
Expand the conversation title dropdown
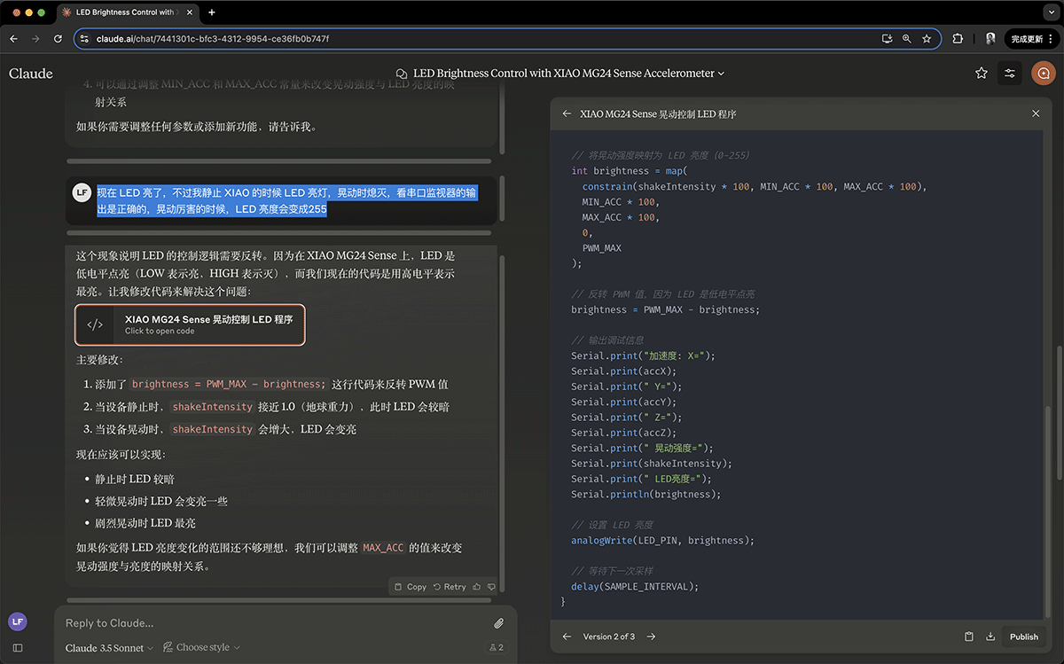pos(721,74)
